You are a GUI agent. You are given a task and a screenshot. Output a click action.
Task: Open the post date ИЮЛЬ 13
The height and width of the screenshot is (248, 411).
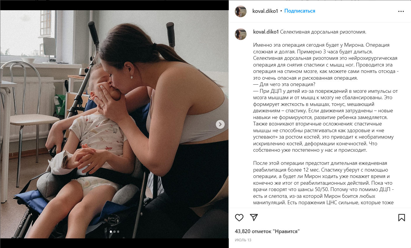[x=243, y=240]
